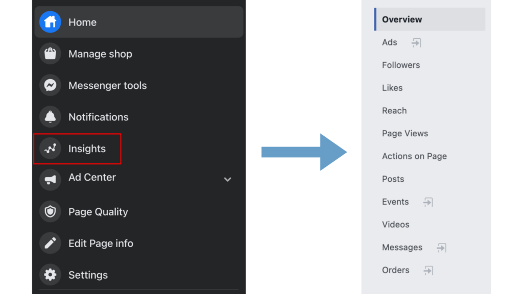
Task: Click the external link icon next to Events
Action: coord(427,202)
